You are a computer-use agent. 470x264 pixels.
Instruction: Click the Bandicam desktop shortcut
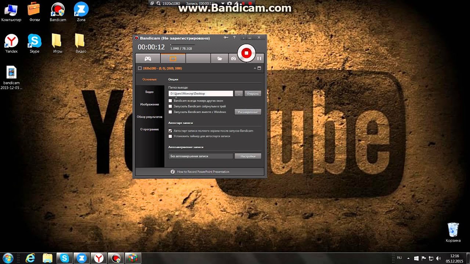coord(58,12)
